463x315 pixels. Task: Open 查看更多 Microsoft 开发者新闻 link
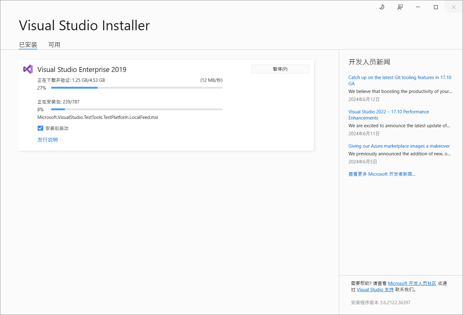[382, 174]
